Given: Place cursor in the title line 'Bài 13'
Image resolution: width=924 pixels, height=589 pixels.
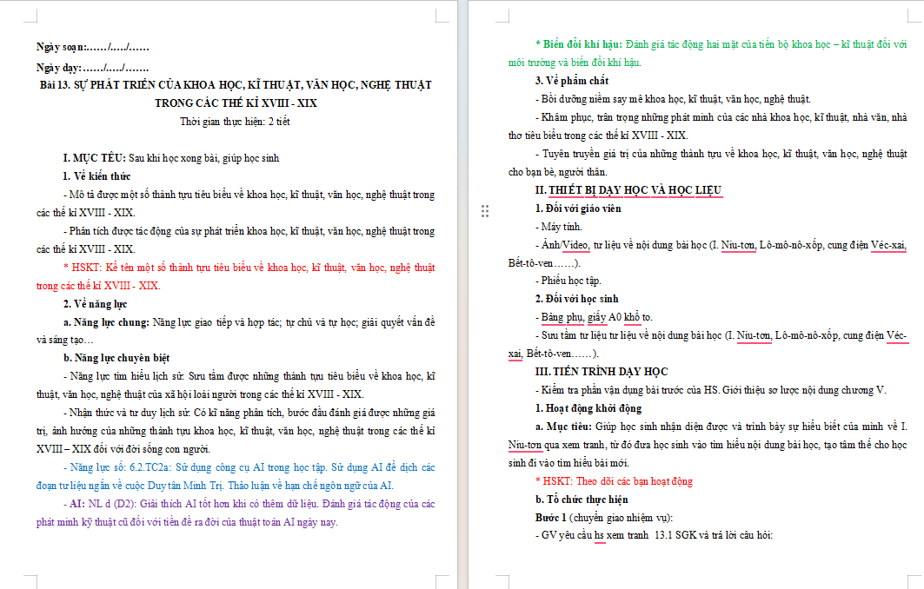Looking at the screenshot, I should click(x=236, y=85).
